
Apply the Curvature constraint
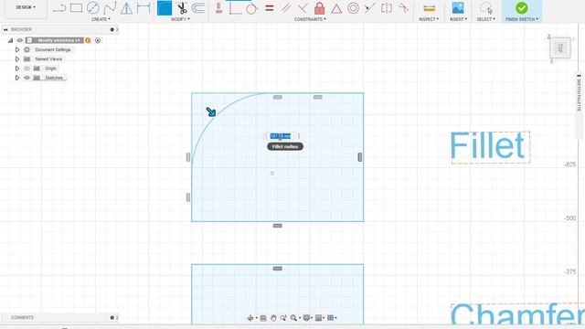pos(403,8)
